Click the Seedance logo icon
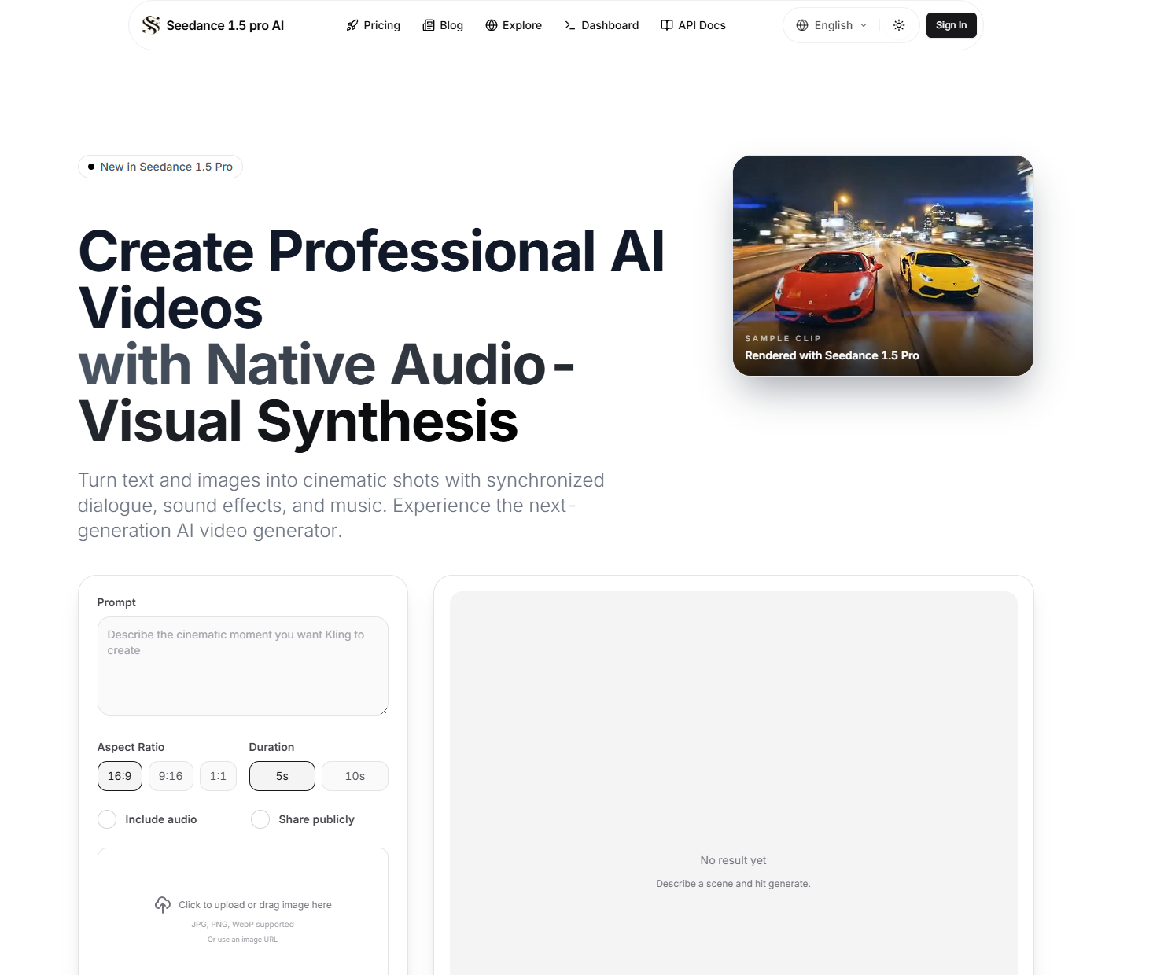Image resolution: width=1153 pixels, height=975 pixels. (149, 24)
